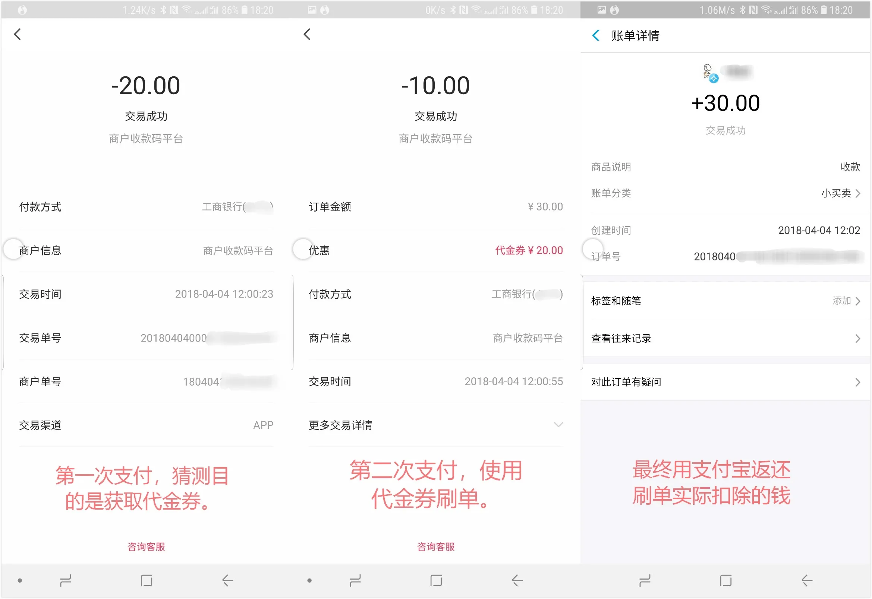Screen dimensions: 872x599
Task: Tap 咨询客服 link under second payment
Action: tap(435, 546)
